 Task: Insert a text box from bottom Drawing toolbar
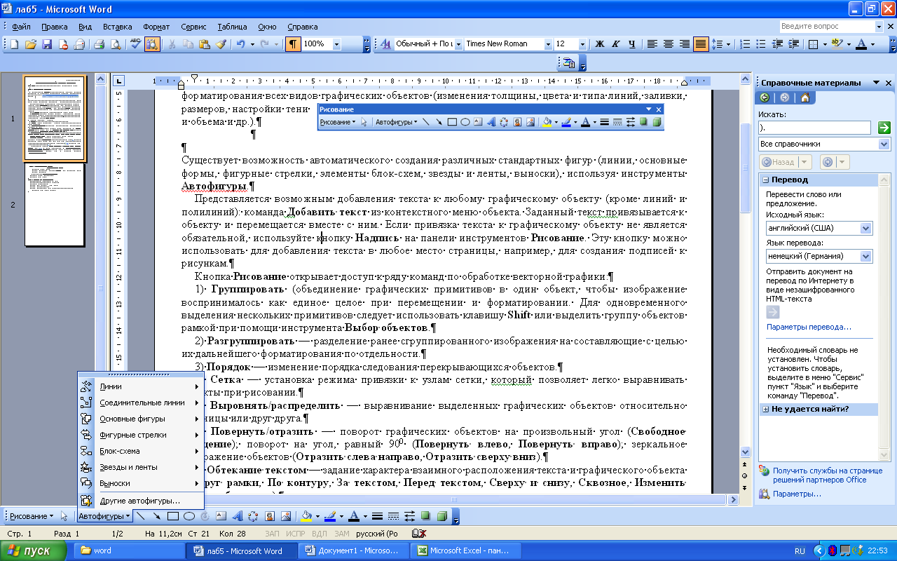[221, 516]
